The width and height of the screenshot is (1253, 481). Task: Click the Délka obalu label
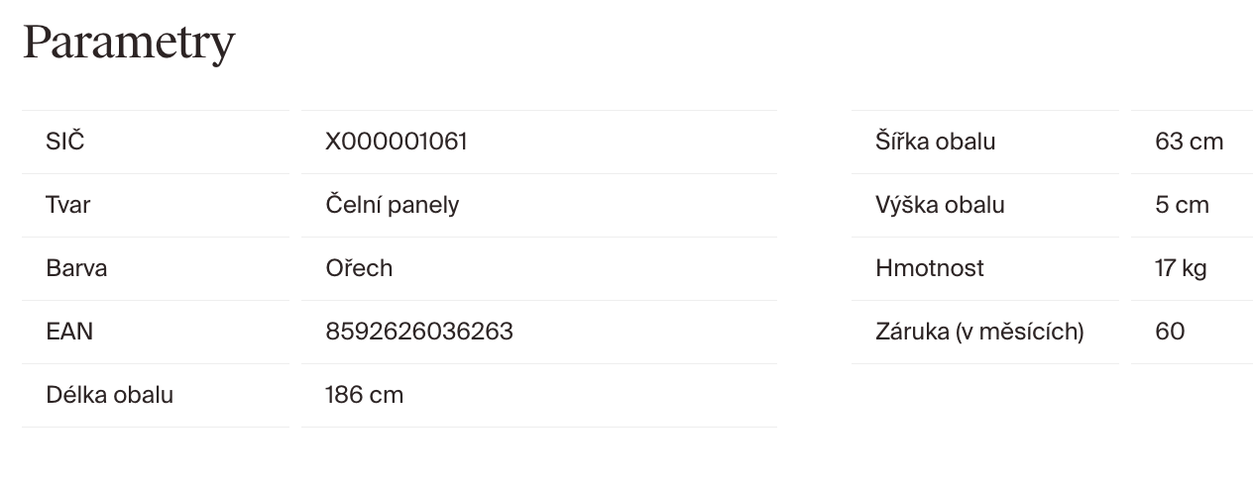point(110,395)
